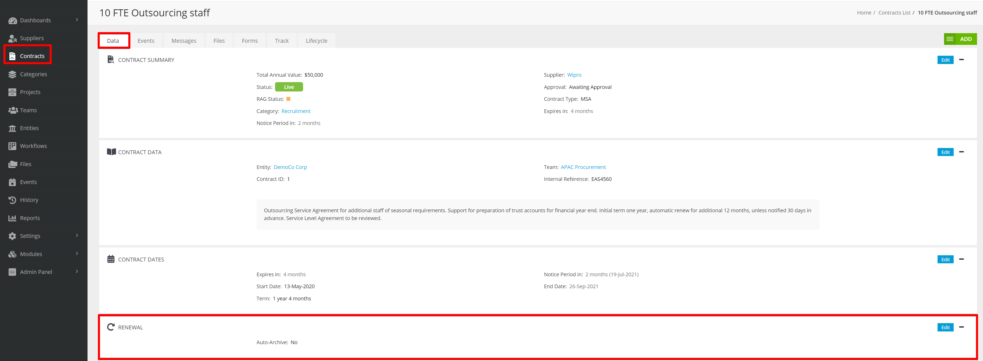Open the Lifecycle tab
Image resolution: width=983 pixels, height=361 pixels.
pyautogui.click(x=316, y=41)
